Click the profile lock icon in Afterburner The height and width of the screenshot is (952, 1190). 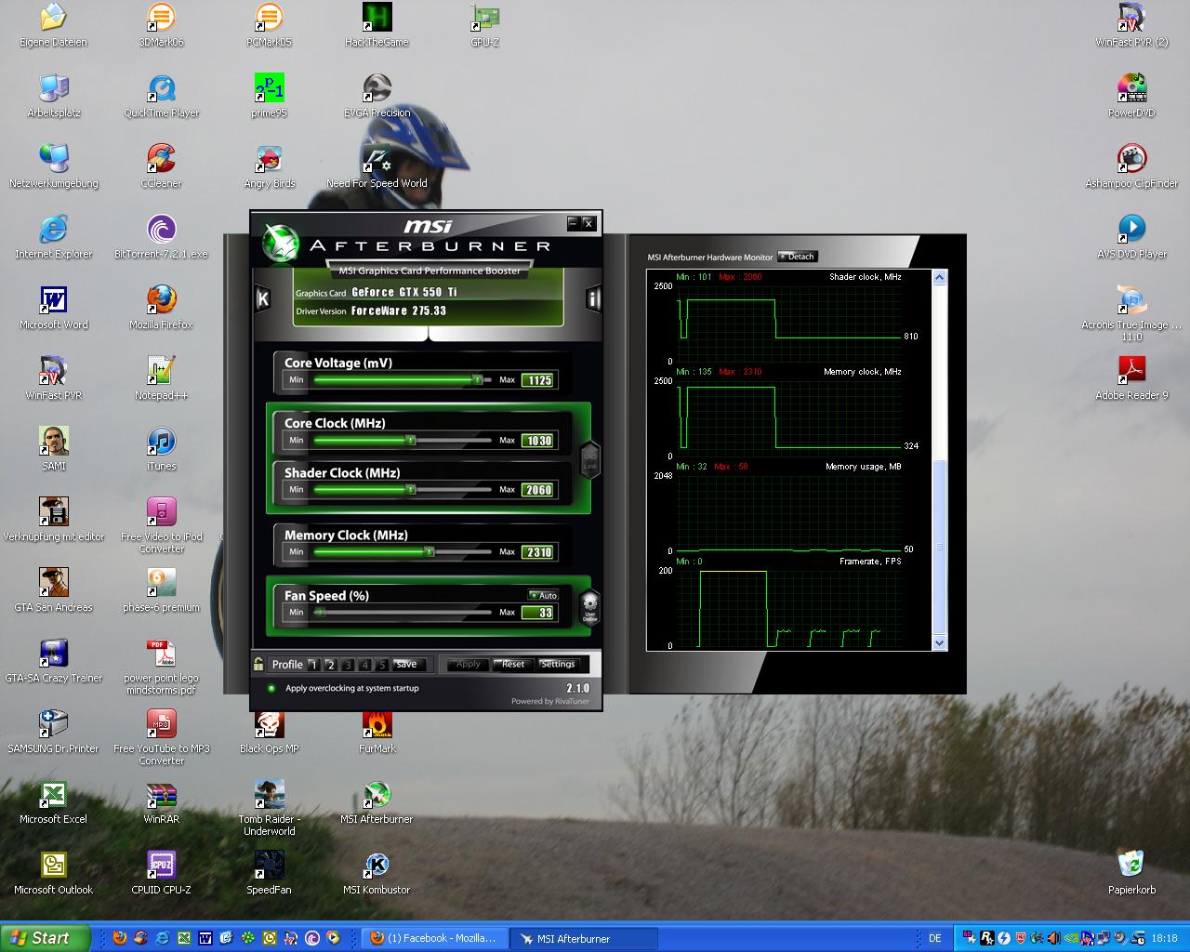(258, 664)
